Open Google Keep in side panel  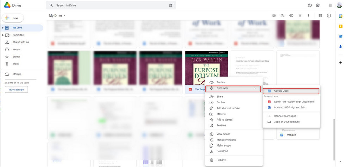pos(341,26)
